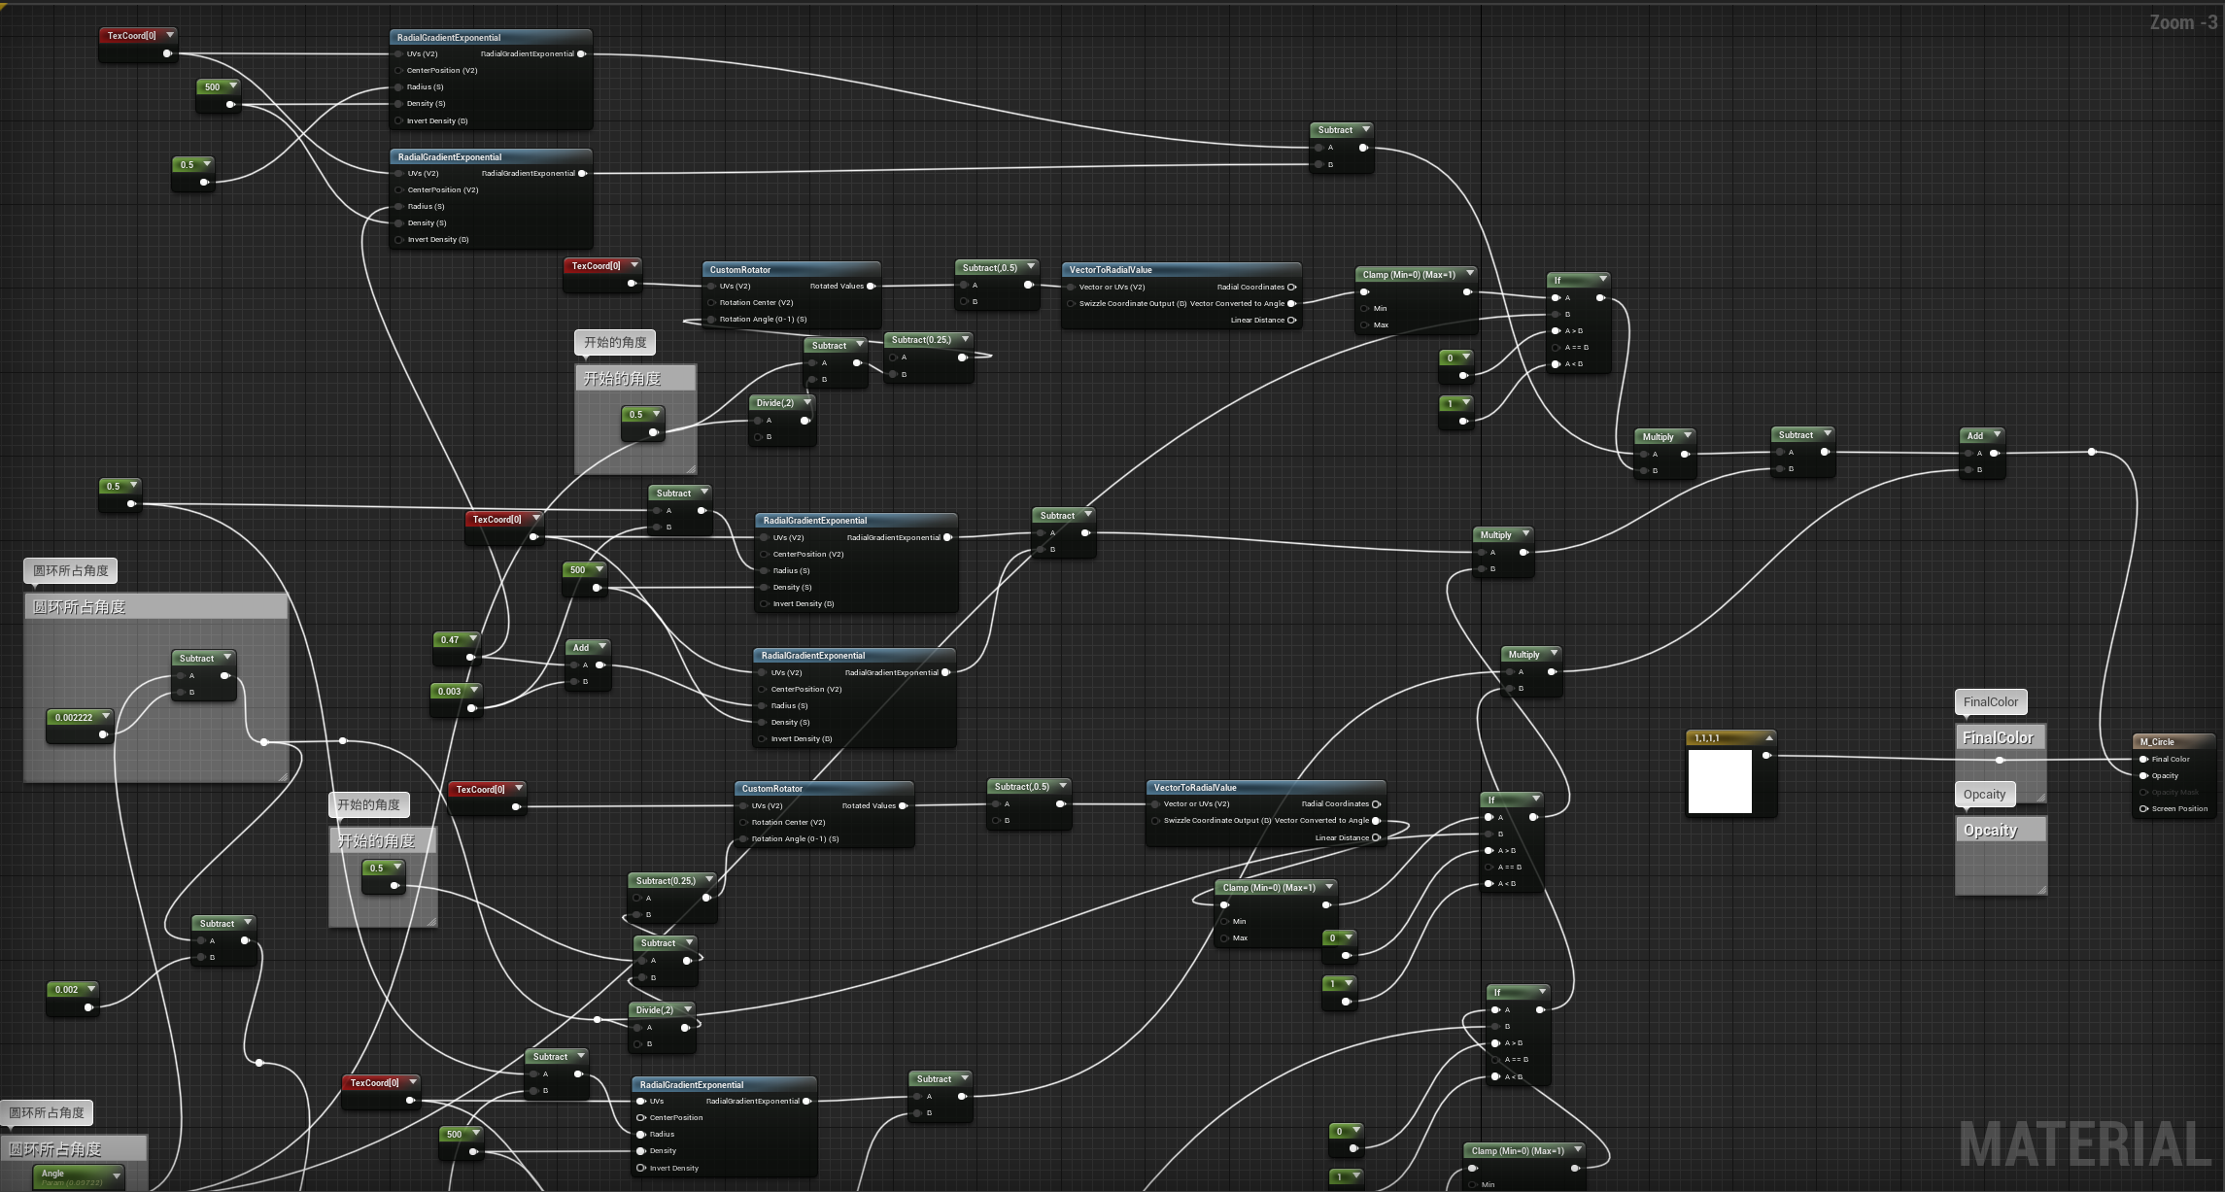Expand the 0.47 constant node arrow

(473, 638)
